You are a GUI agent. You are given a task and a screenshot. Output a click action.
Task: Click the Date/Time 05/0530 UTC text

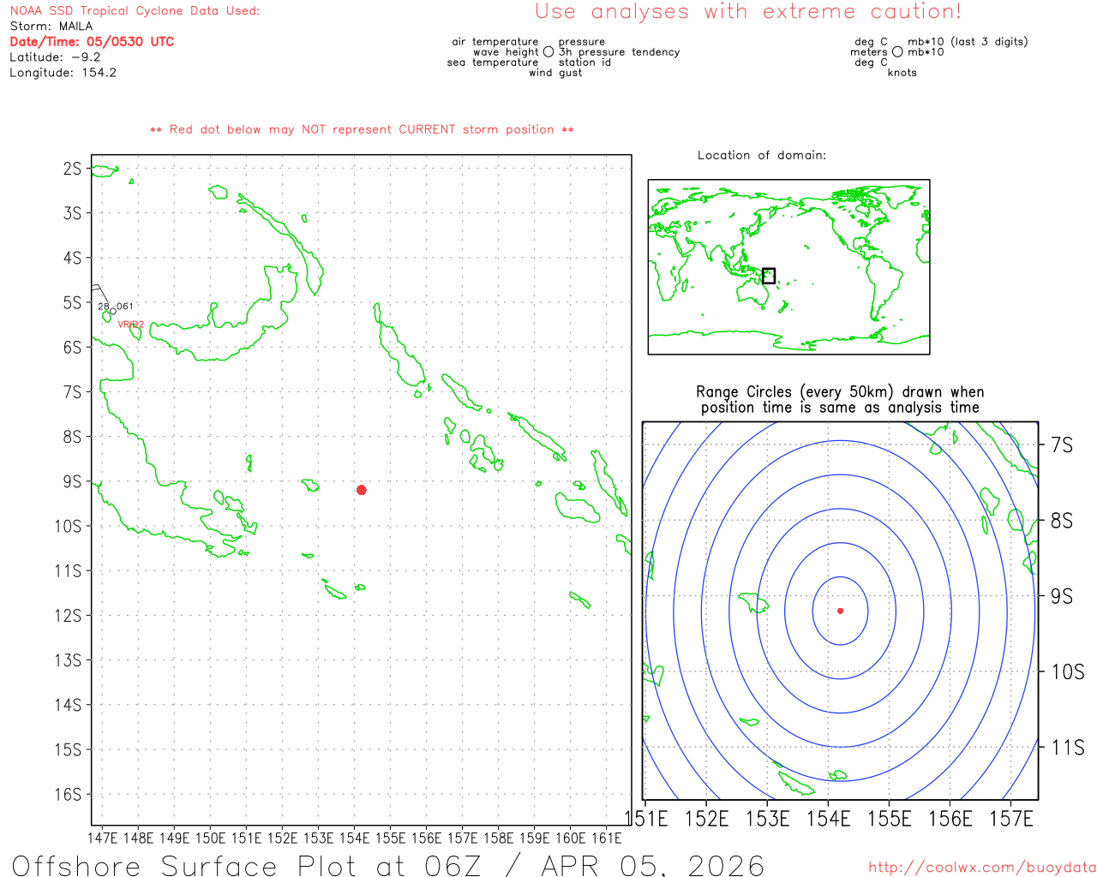tap(92, 42)
